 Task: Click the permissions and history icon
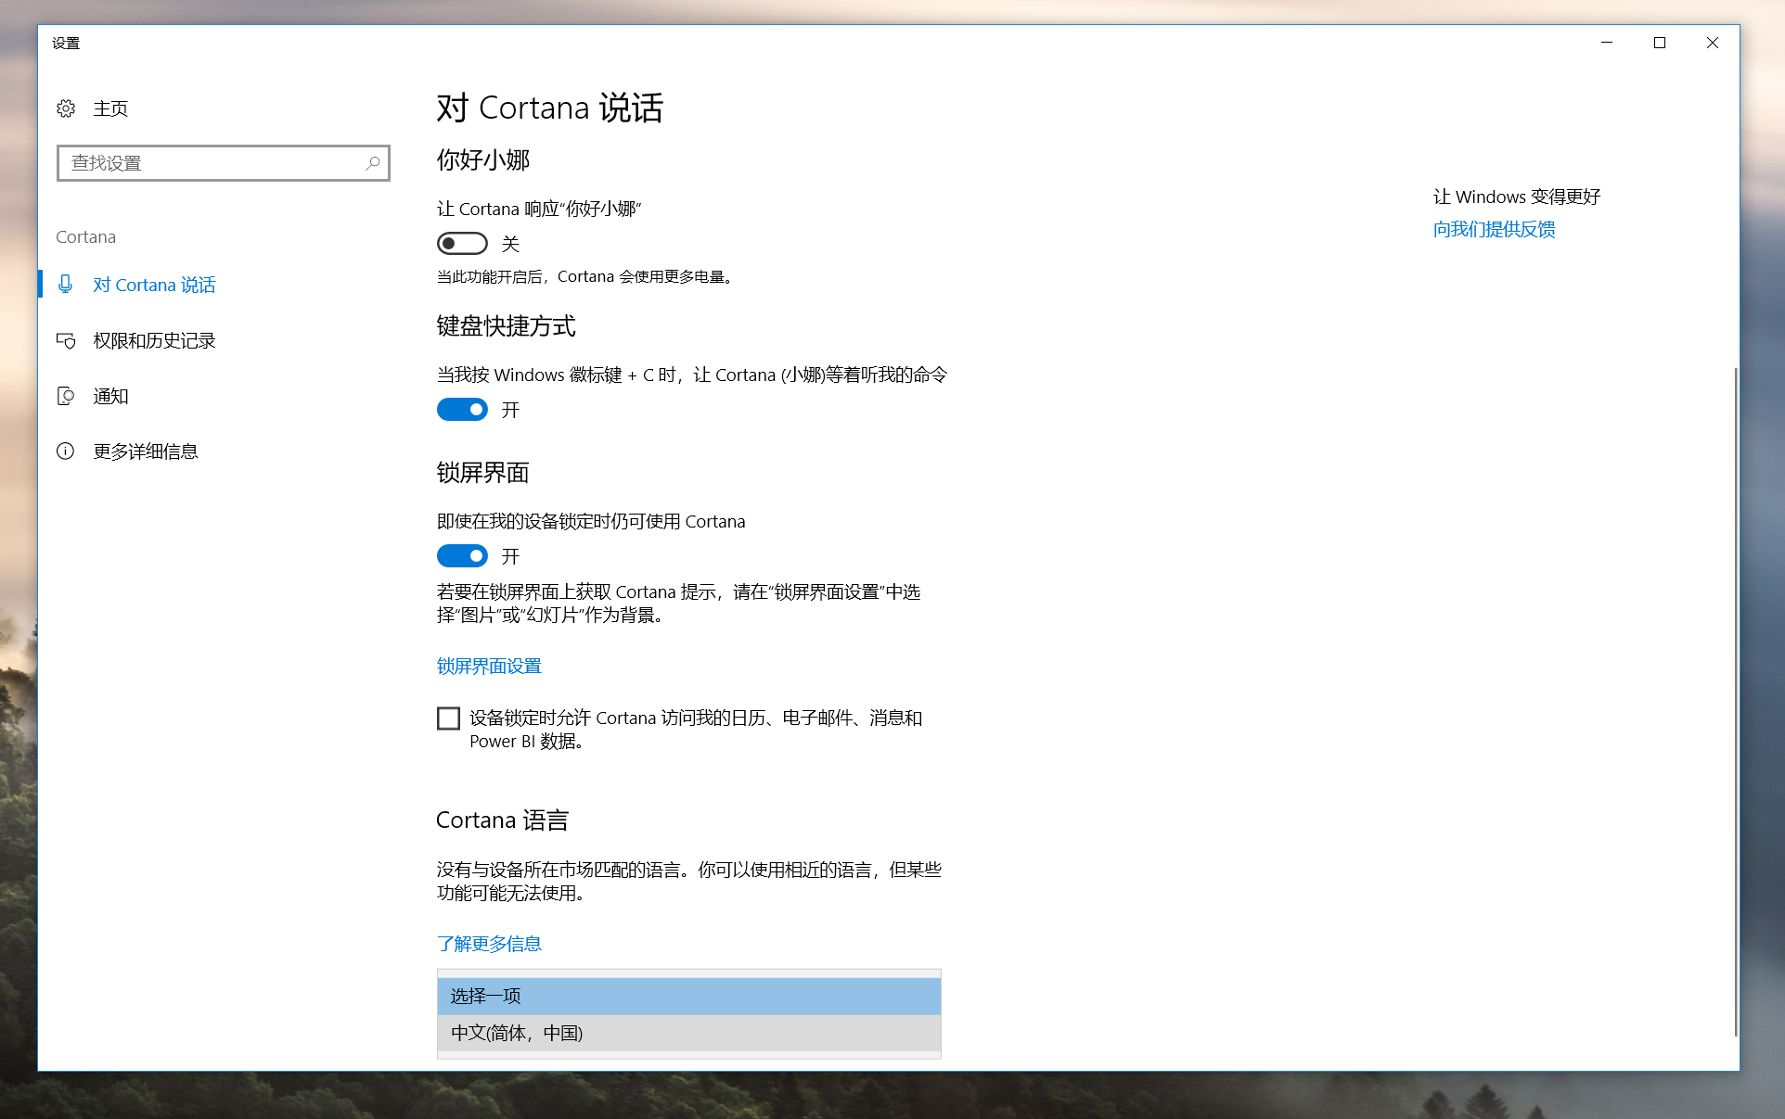[66, 340]
